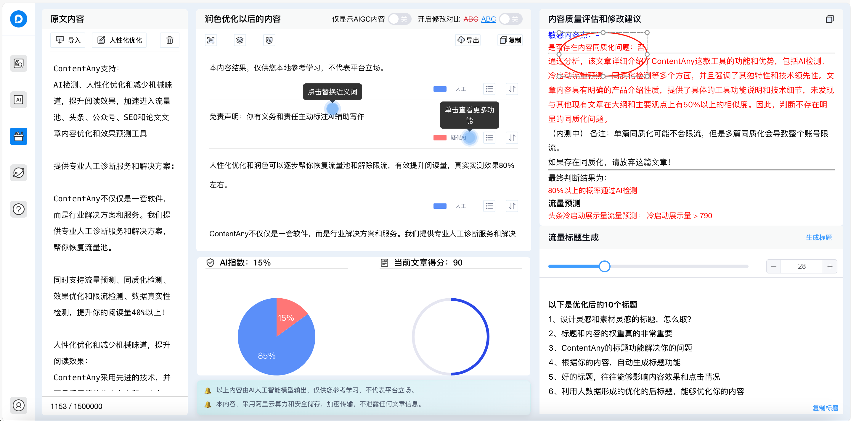Click the fullscreen icon above the optimized content
The height and width of the screenshot is (421, 851).
pyautogui.click(x=211, y=40)
